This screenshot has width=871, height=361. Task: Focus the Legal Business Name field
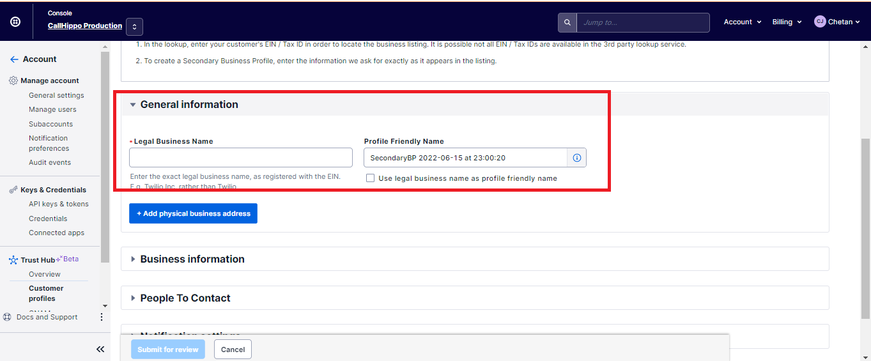coord(241,158)
